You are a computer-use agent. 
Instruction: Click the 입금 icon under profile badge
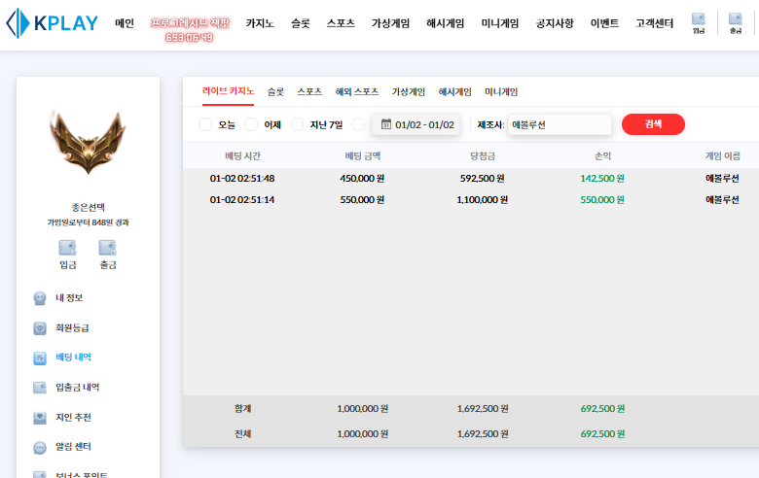tap(68, 254)
